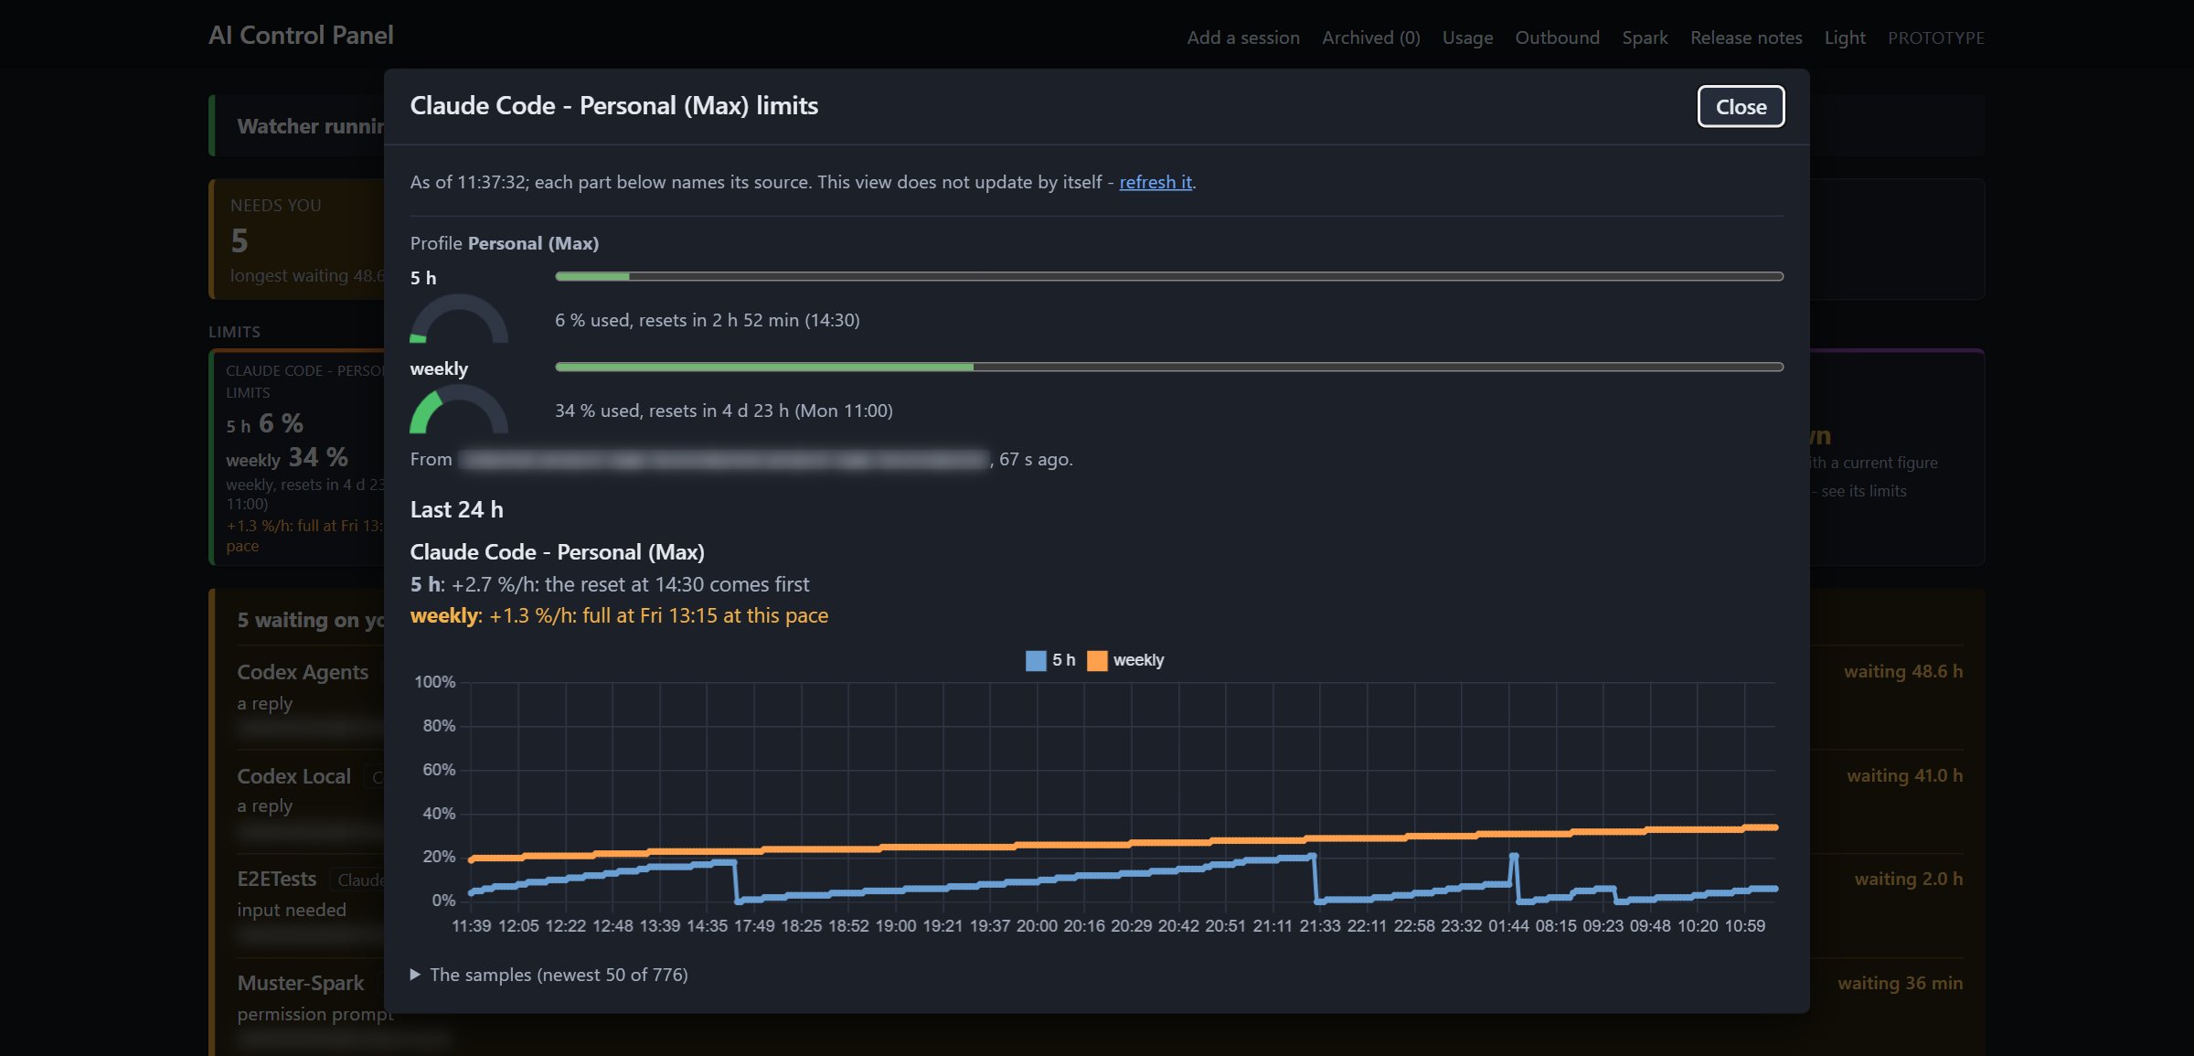Open the Muster-Spark session in the background list
This screenshot has width=2194, height=1056.
[300, 983]
